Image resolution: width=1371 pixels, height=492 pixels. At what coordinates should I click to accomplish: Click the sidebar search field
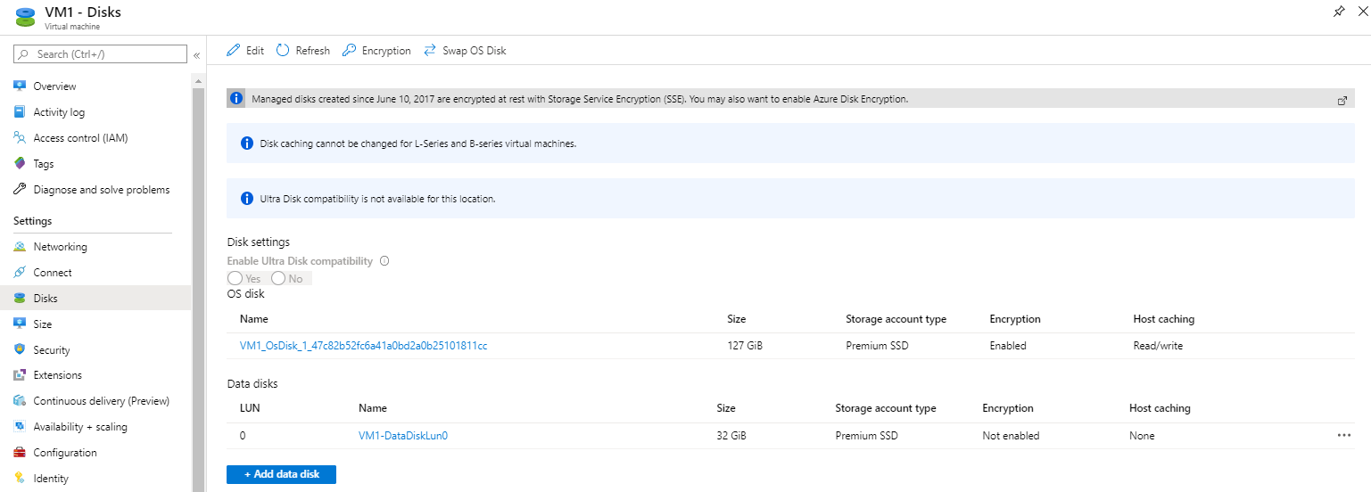click(x=100, y=54)
